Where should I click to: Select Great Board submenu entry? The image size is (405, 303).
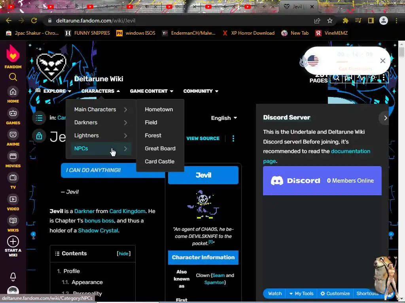(x=160, y=149)
